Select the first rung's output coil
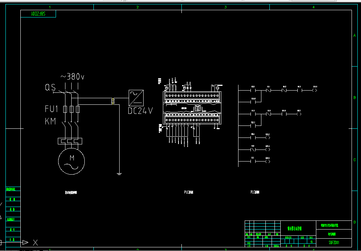This screenshot has width=361, height=251. tap(315, 90)
